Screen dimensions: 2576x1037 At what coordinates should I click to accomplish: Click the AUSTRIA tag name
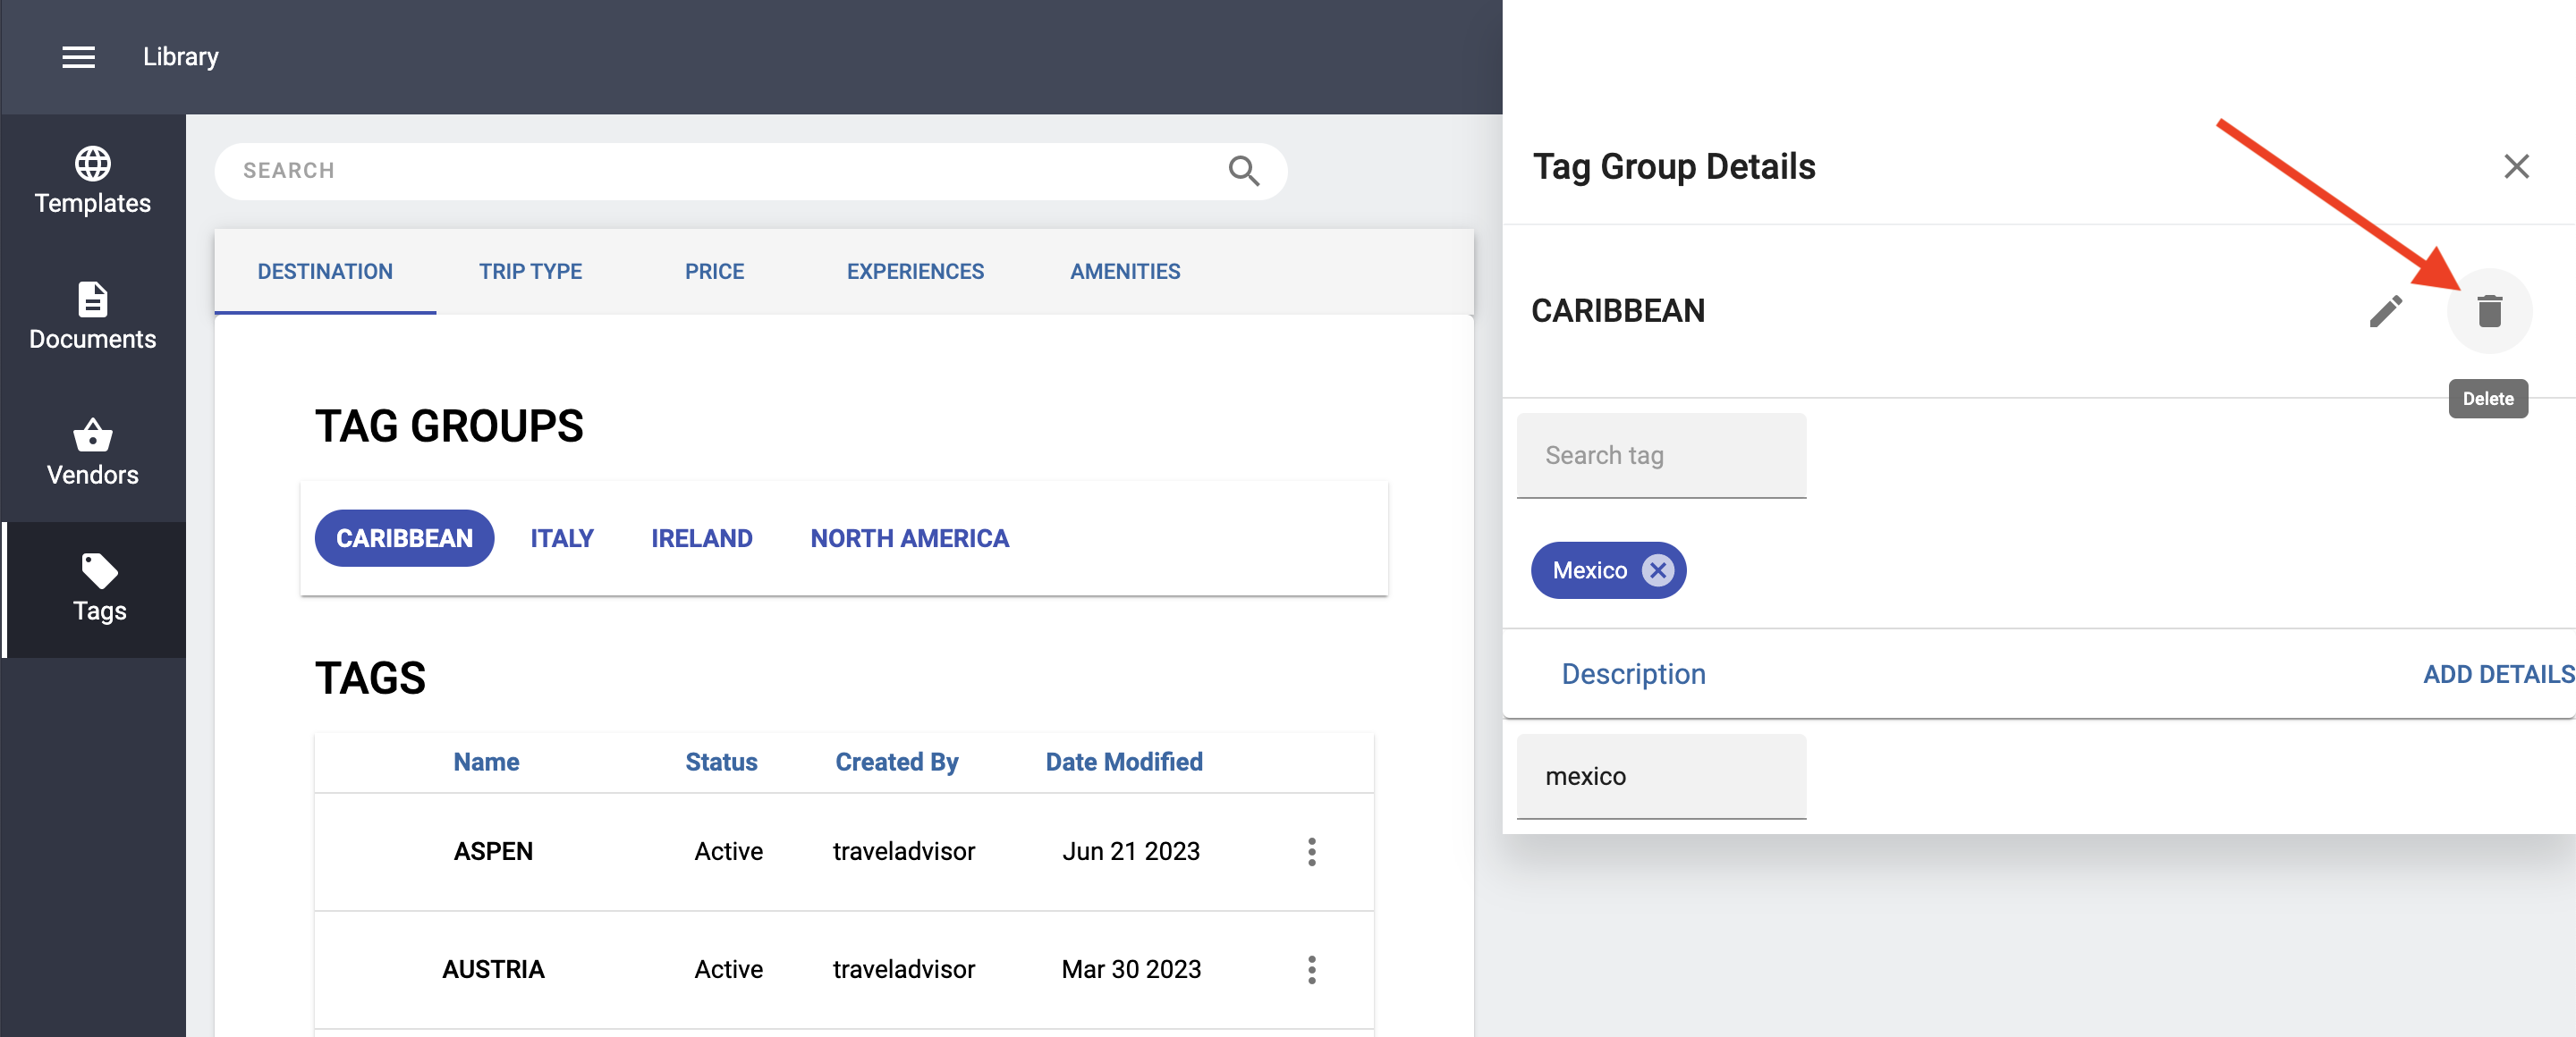click(493, 969)
